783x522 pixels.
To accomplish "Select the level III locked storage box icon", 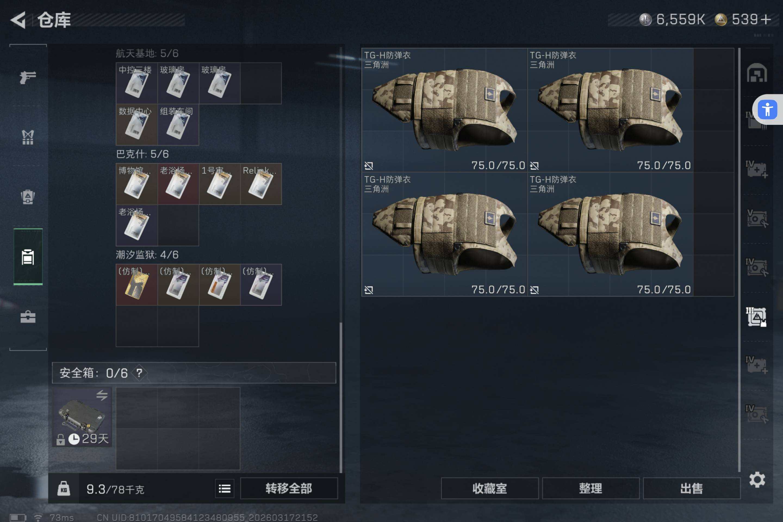I will [756, 317].
